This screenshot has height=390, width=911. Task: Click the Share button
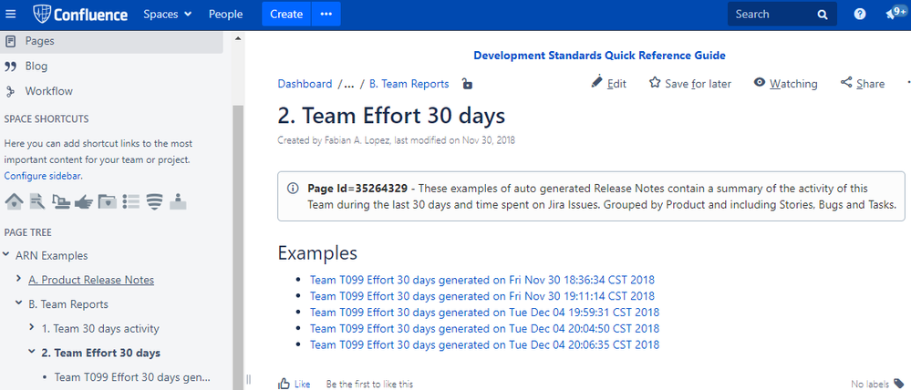coord(863,84)
